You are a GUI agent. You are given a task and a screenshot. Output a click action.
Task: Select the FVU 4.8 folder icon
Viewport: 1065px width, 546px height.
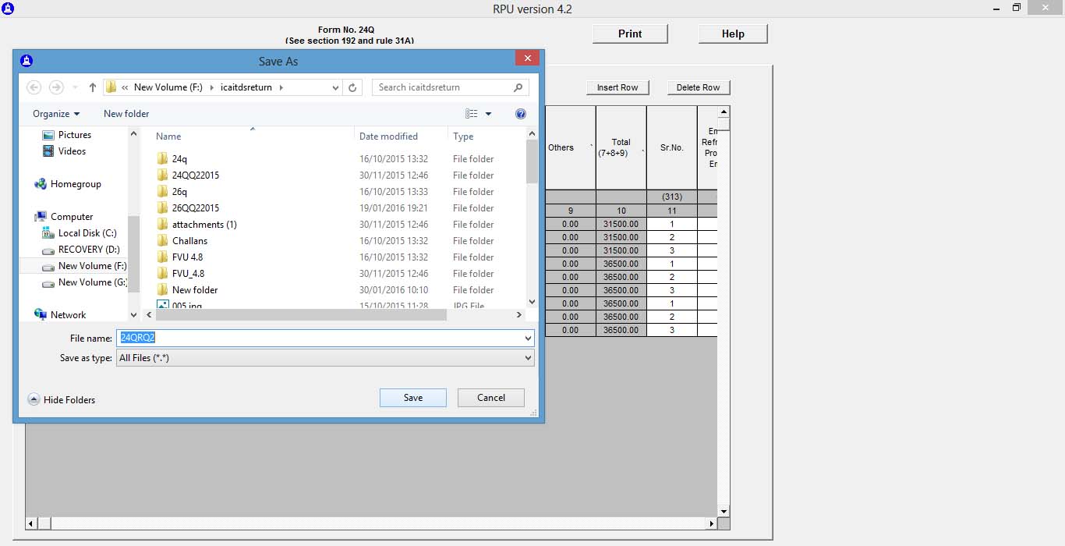coord(162,257)
